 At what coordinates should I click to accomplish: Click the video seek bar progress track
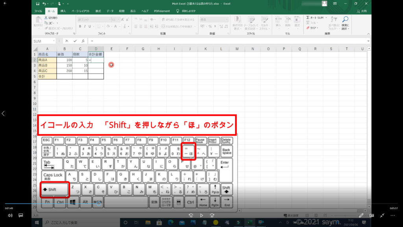click(197, 204)
